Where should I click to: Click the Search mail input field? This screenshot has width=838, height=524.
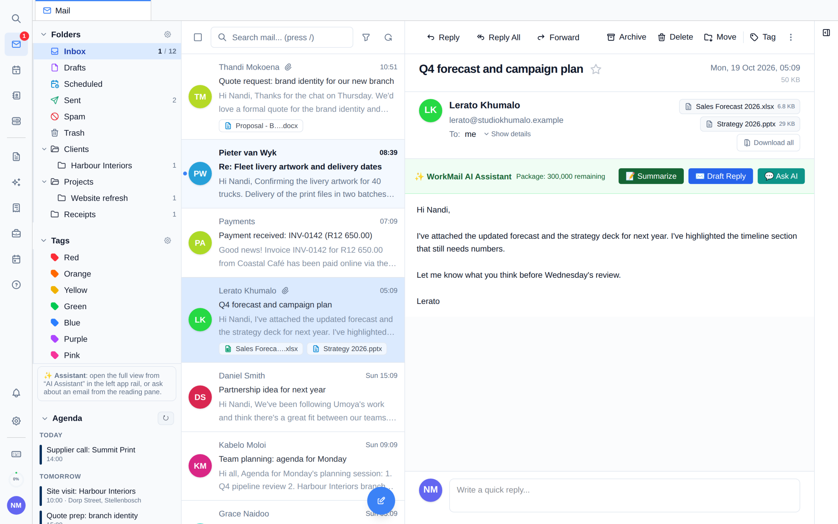pyautogui.click(x=282, y=37)
